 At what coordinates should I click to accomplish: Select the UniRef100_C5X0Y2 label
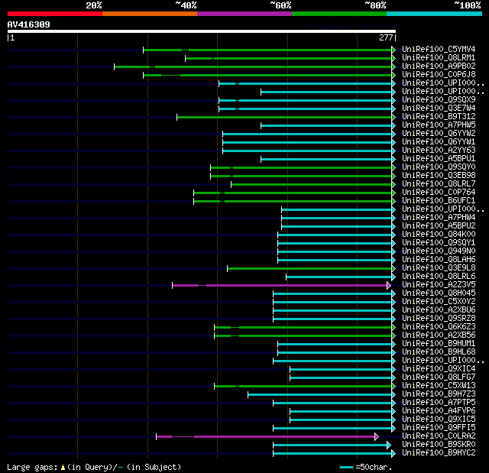[439, 302]
